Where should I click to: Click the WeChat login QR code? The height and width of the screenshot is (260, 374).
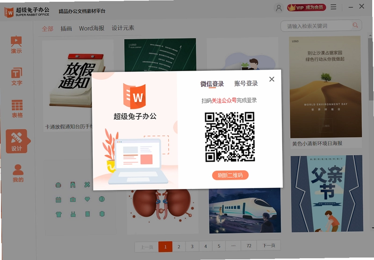click(x=230, y=137)
